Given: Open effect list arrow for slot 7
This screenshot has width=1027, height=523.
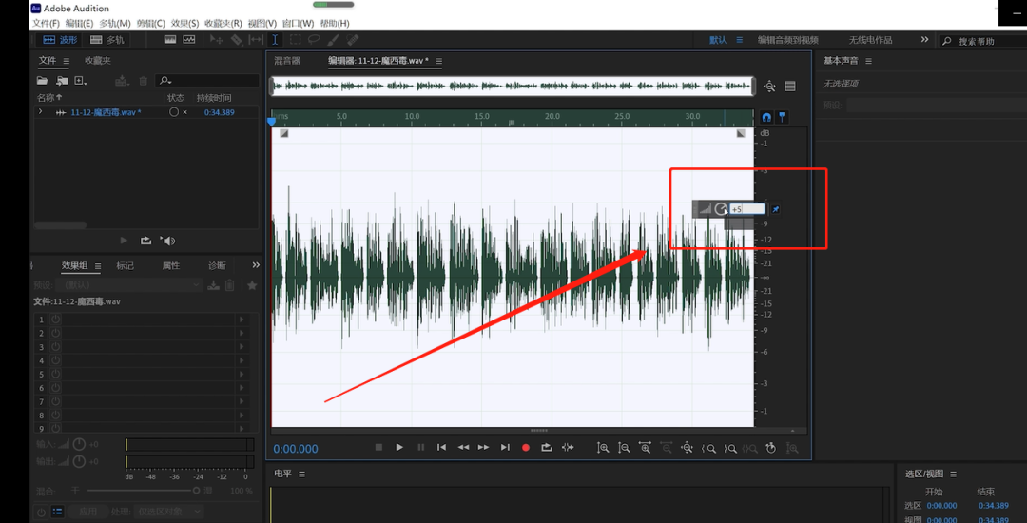Looking at the screenshot, I should pos(242,402).
